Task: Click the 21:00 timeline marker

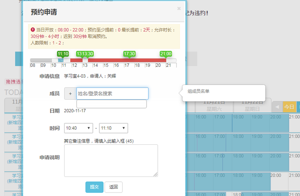Action: 166,54
